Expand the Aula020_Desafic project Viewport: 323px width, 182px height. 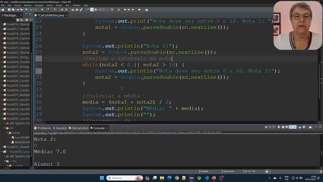(2, 43)
